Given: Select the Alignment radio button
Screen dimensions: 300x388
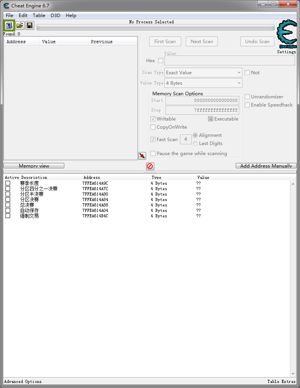Looking at the screenshot, I should tap(195, 135).
